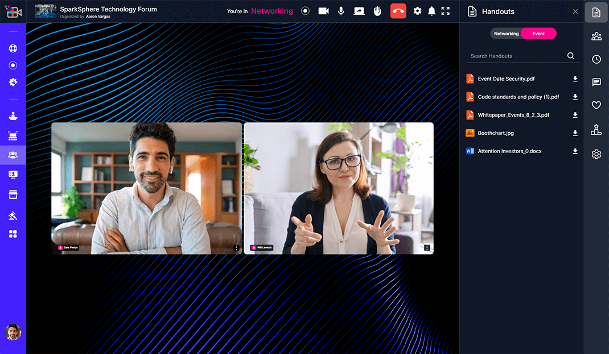Toggle the camera on or off
The height and width of the screenshot is (354, 609).
coord(323,11)
